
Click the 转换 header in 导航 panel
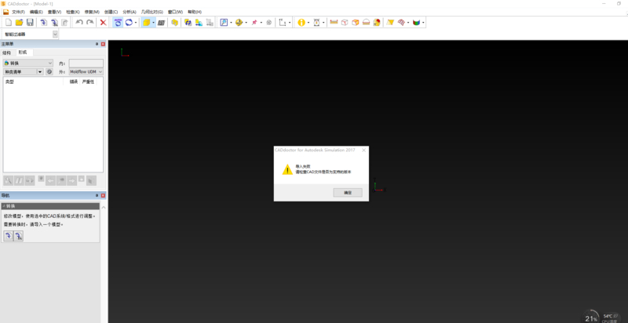point(50,206)
